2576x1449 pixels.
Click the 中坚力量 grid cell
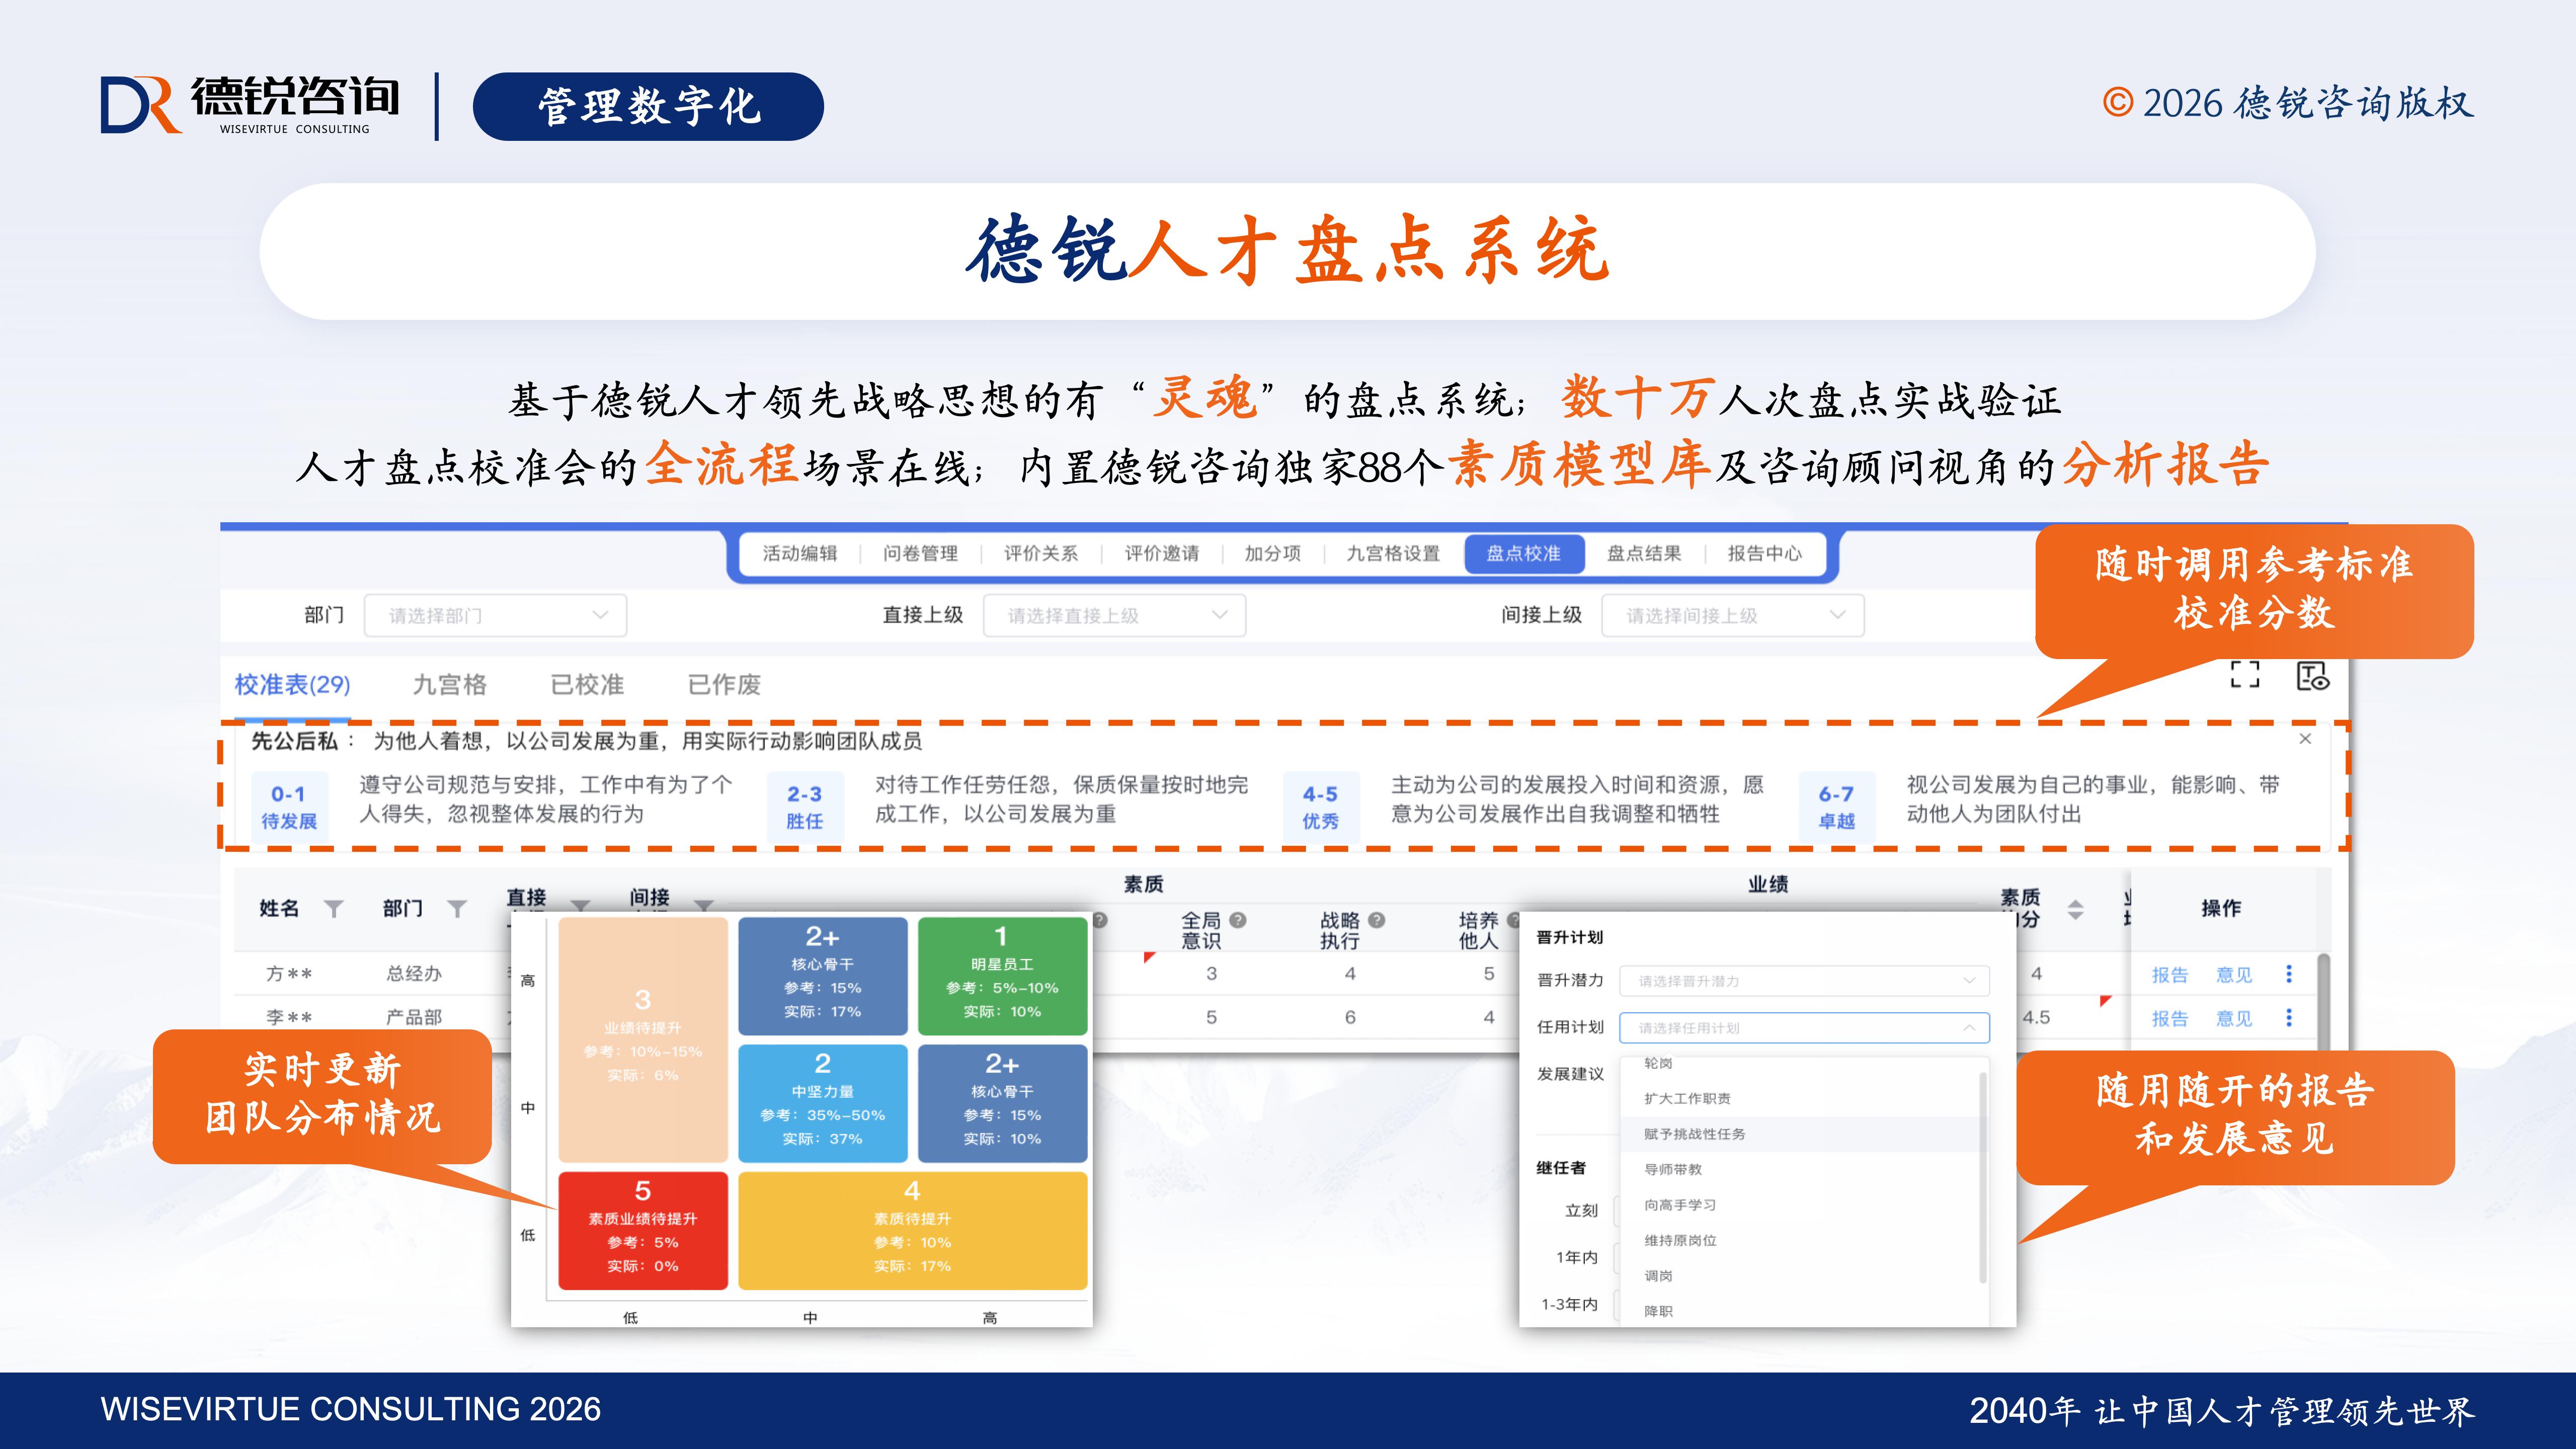coord(823,1103)
